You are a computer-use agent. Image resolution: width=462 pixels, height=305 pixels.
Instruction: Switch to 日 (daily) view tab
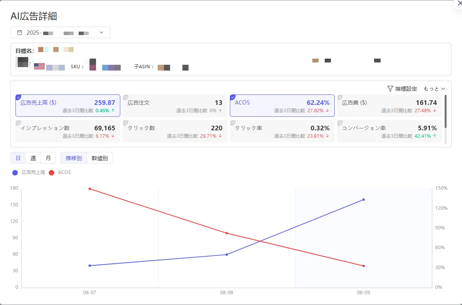[18, 158]
